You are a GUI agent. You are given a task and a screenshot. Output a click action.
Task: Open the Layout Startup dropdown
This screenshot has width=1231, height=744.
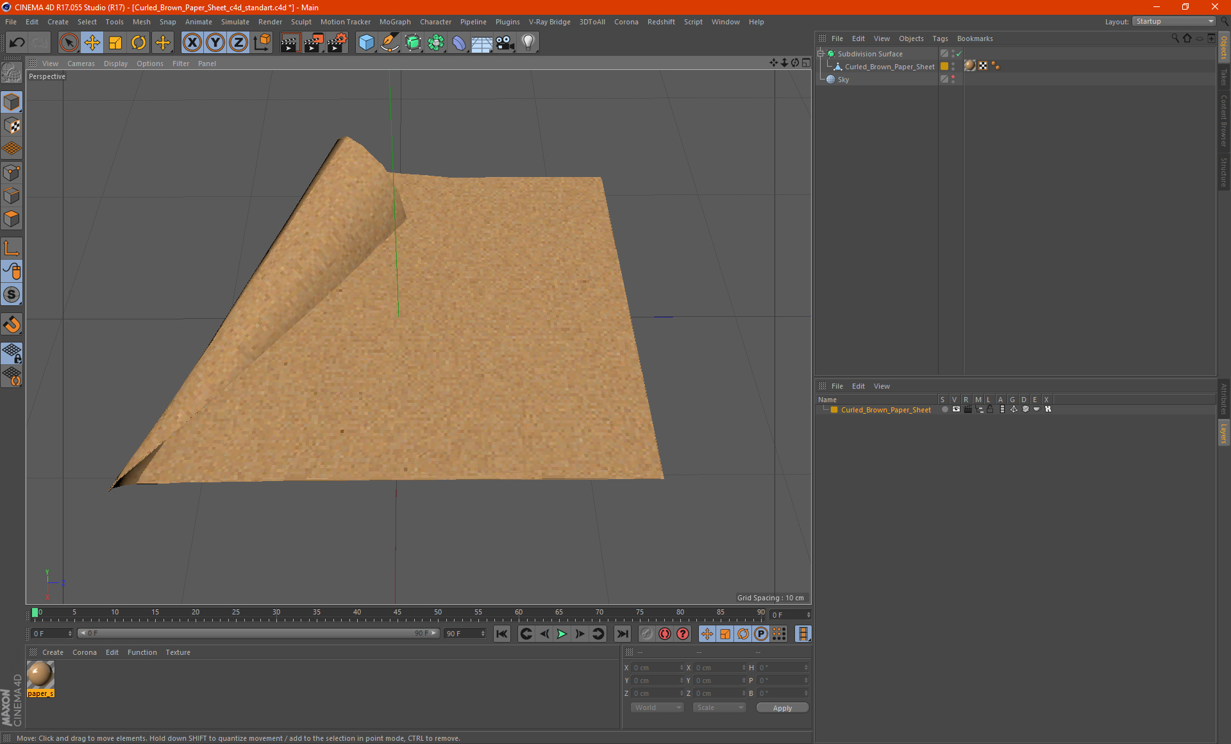pyautogui.click(x=1175, y=21)
